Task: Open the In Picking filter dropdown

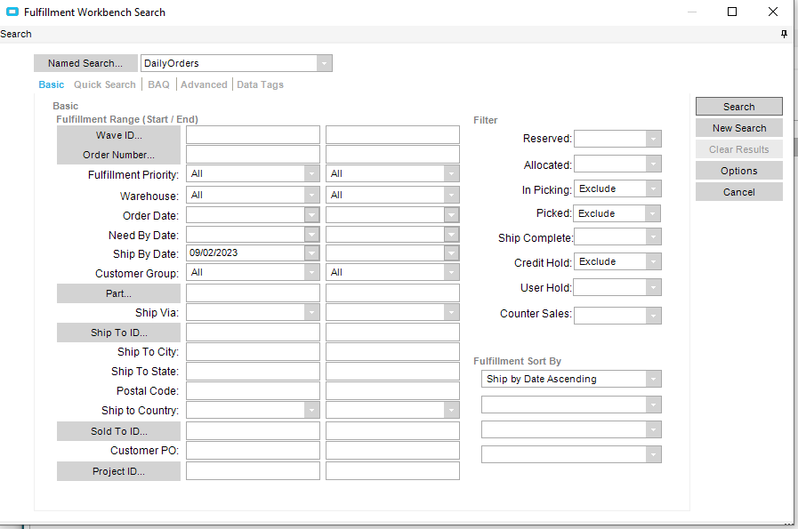Action: click(x=654, y=188)
